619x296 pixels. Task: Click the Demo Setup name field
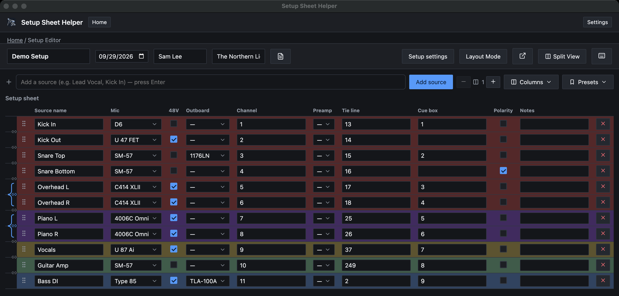[x=48, y=56]
